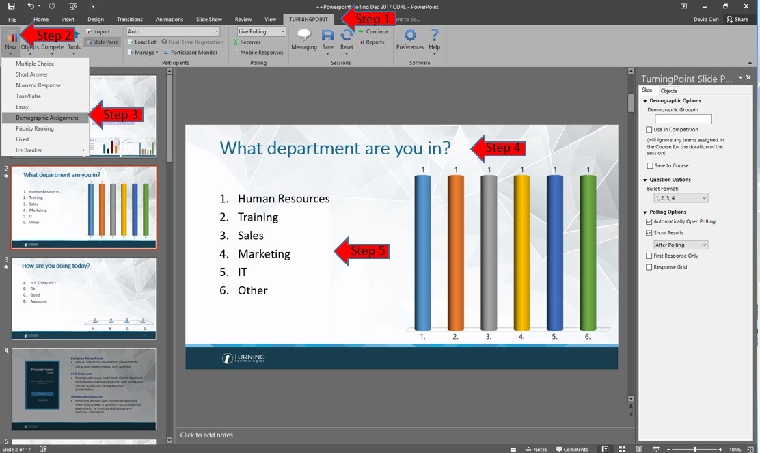Click David Curl account name
This screenshot has width=760, height=453.
click(706, 19)
